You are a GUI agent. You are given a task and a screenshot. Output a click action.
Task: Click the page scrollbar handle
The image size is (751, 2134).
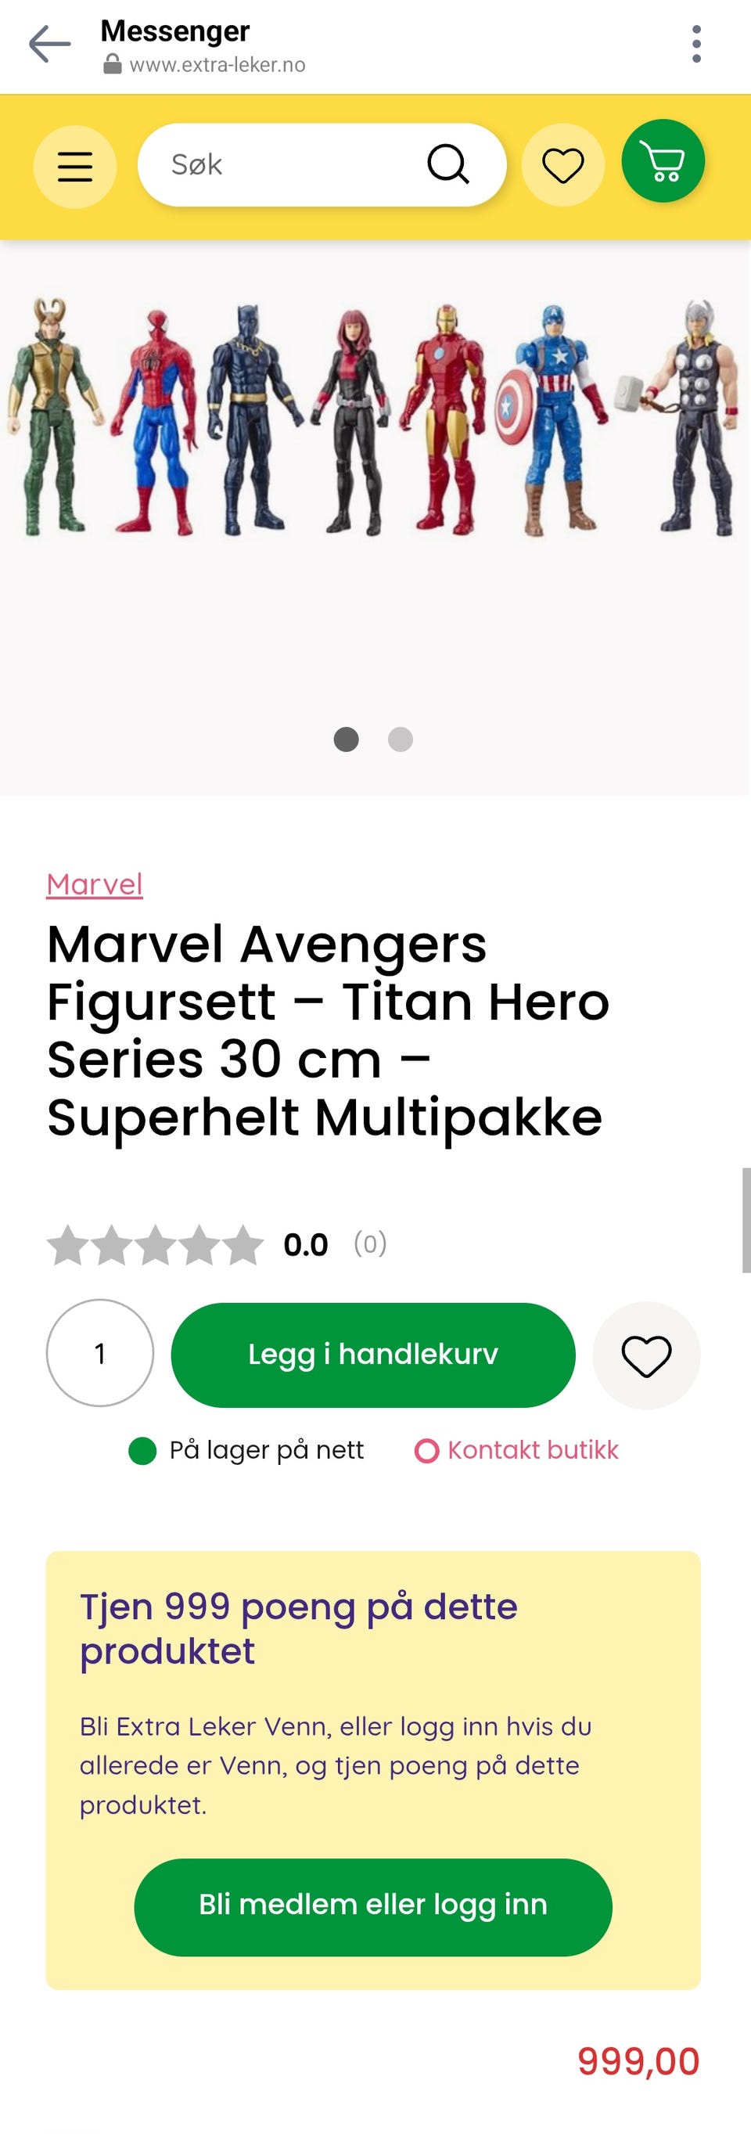pos(746,1219)
